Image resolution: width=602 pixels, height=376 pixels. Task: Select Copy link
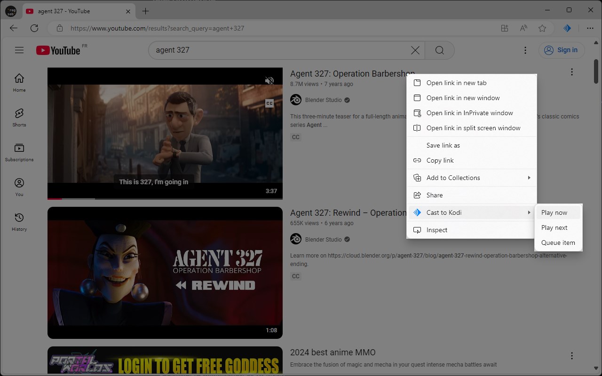[x=472, y=160]
